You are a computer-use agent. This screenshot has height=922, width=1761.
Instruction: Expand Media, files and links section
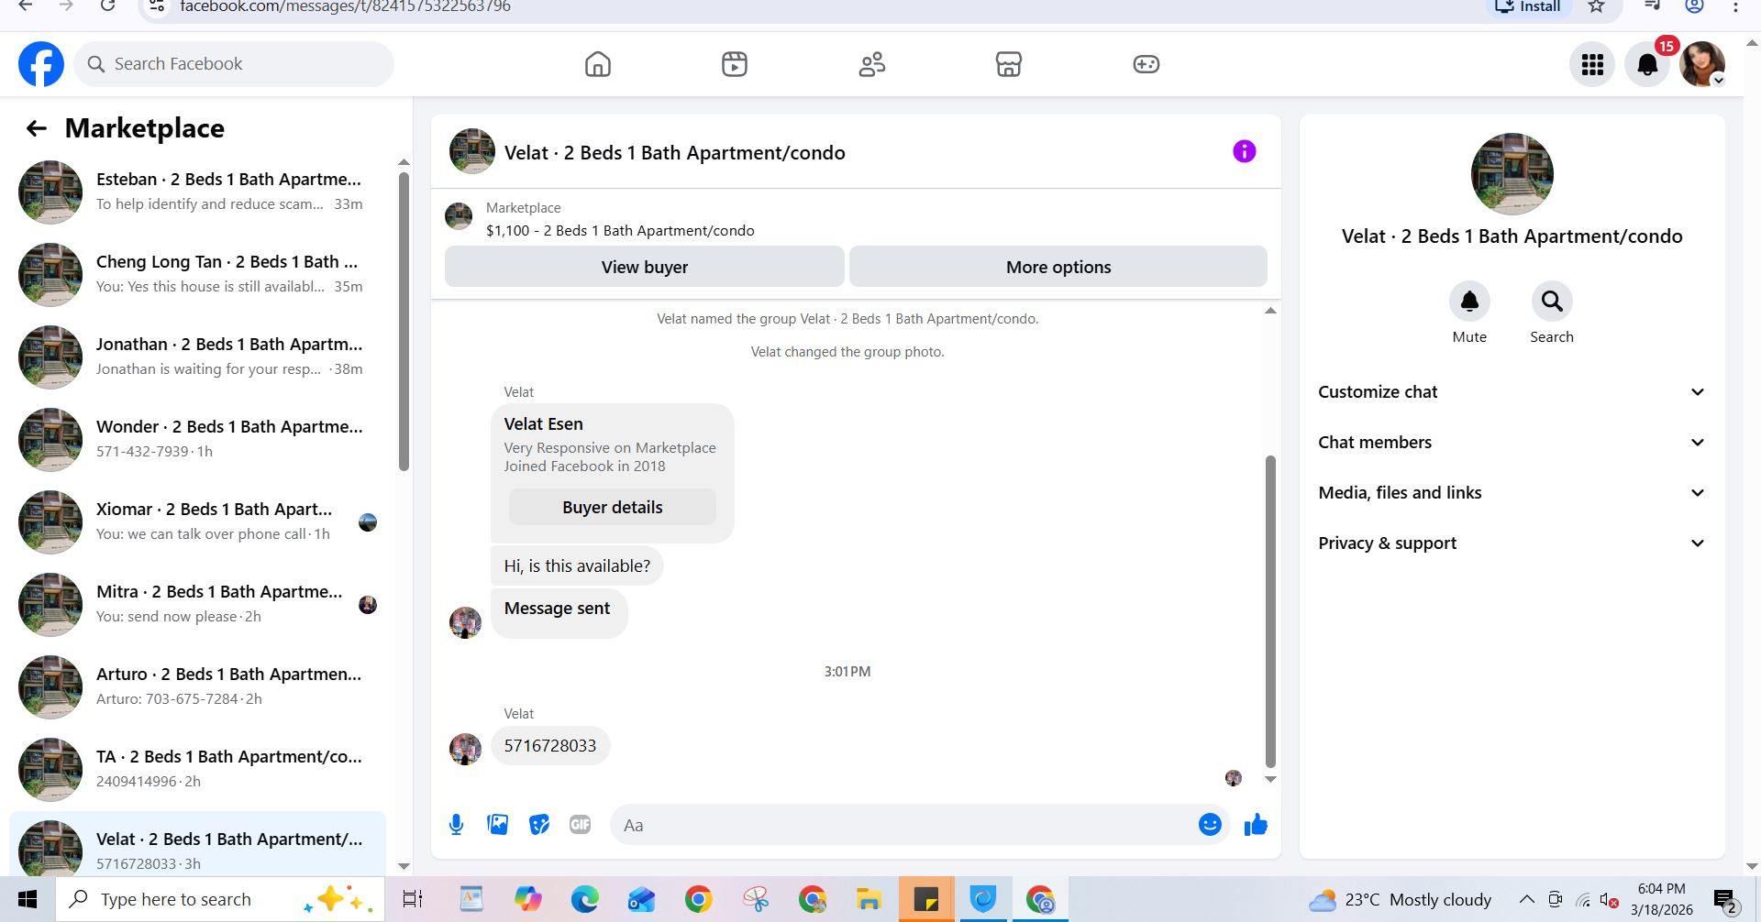coord(1512,493)
